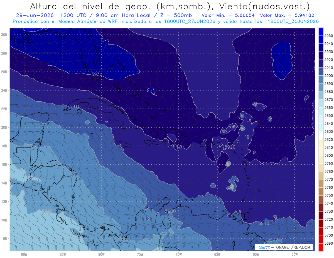Click the '60W' longitude axis label

(x=256, y=254)
